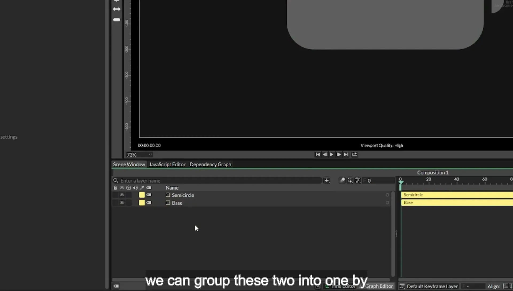Toggle the loop playback icon

pos(355,155)
